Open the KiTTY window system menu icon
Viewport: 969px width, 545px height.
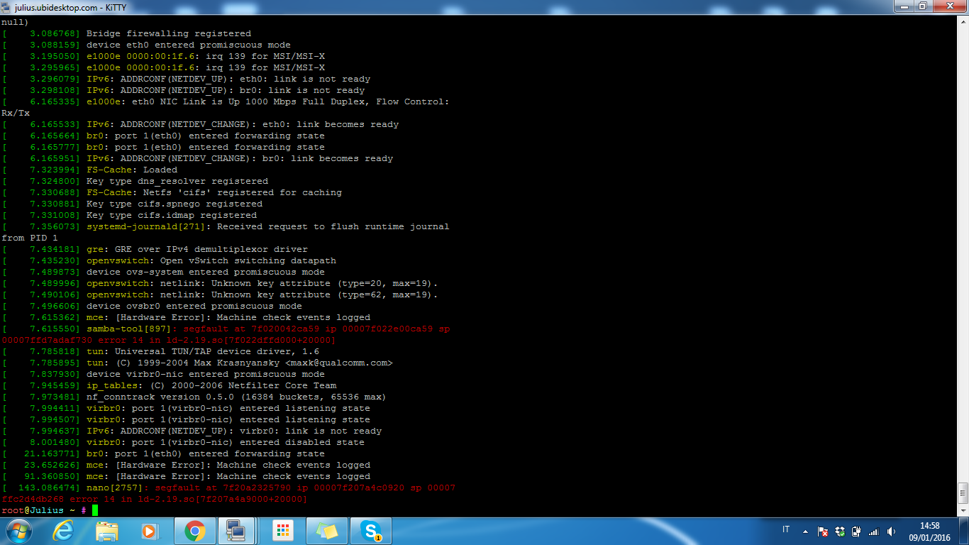[6, 6]
